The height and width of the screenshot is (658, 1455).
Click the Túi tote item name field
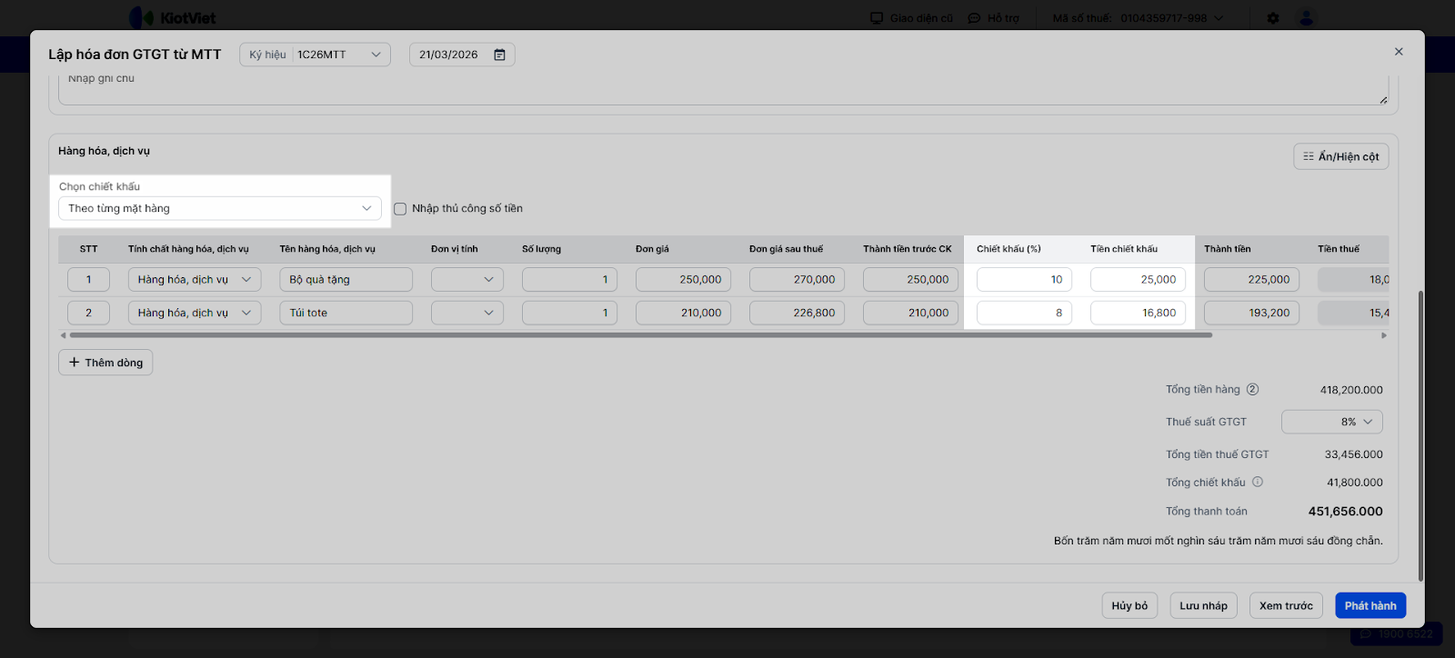pyautogui.click(x=346, y=313)
